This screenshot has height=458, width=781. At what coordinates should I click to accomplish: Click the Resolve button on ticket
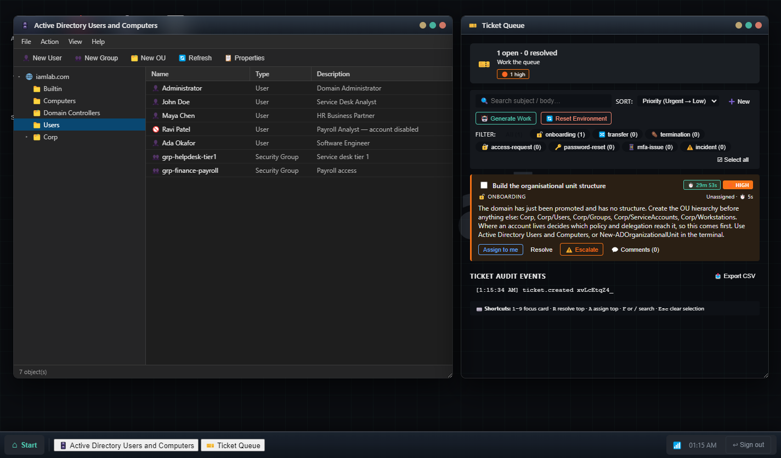(541, 250)
